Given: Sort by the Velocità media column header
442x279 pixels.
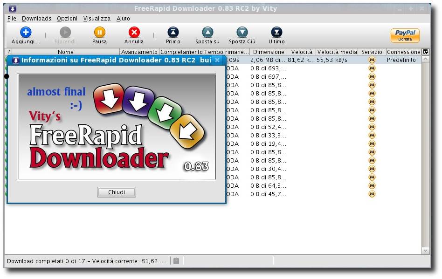Looking at the screenshot, I should pos(337,52).
